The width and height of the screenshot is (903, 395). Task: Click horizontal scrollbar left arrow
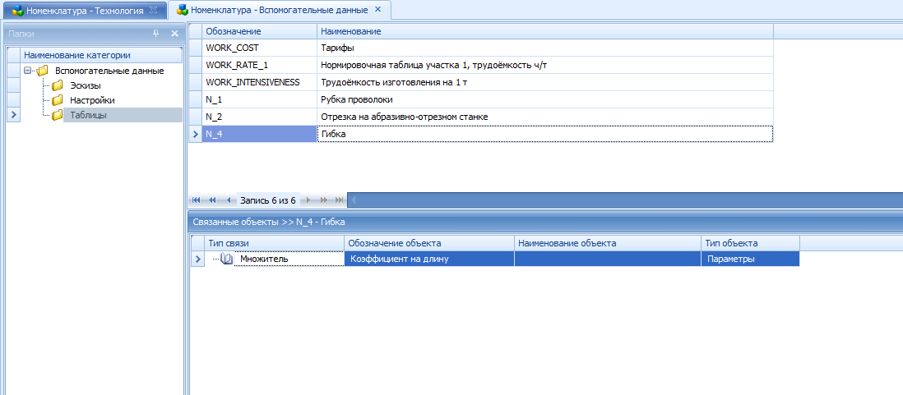pos(354,200)
